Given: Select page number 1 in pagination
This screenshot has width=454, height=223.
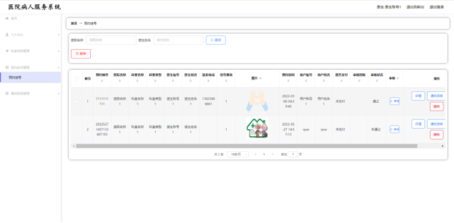Looking at the screenshot, I should pos(264,154).
